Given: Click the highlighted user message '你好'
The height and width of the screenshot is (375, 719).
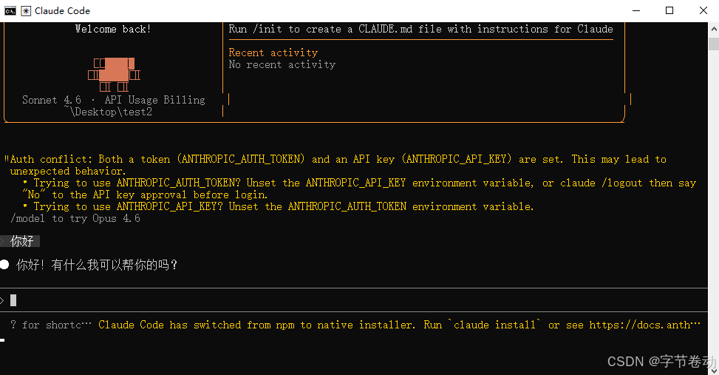Looking at the screenshot, I should [x=21, y=241].
